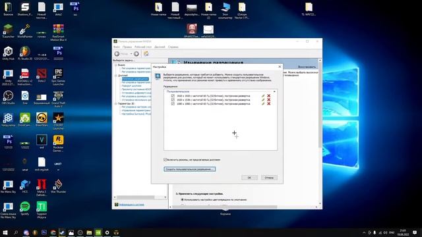Select 'Поворот дисплея' in the task tree

pos(131,86)
